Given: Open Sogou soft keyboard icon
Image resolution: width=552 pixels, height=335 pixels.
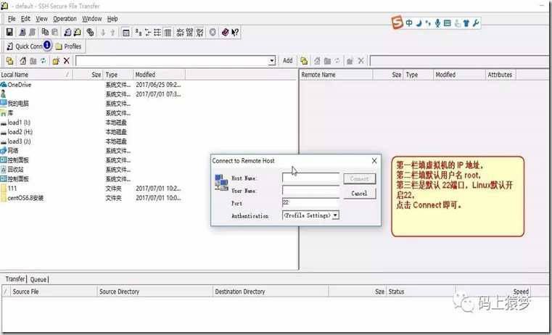Looking at the screenshot, I should click(x=447, y=23).
